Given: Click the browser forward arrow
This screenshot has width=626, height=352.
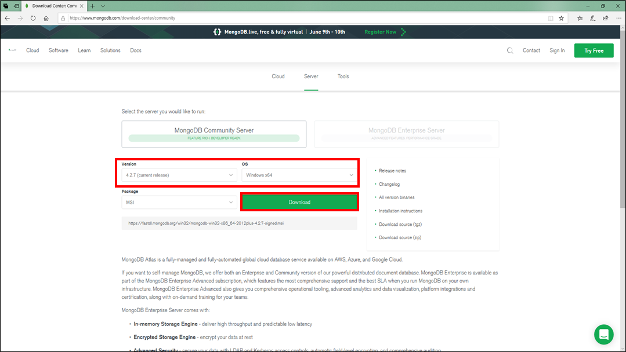Looking at the screenshot, I should [20, 18].
